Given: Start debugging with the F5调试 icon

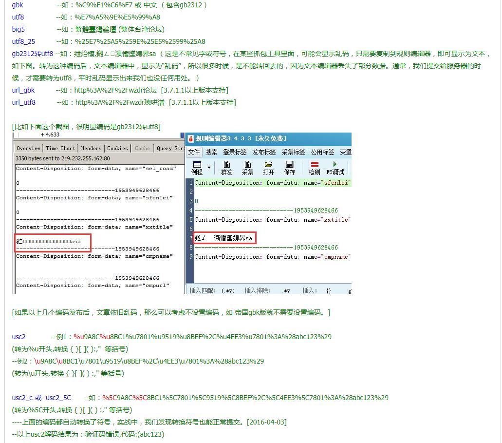Looking at the screenshot, I should [336, 168].
